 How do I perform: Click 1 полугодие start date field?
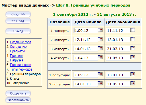[86, 75]
